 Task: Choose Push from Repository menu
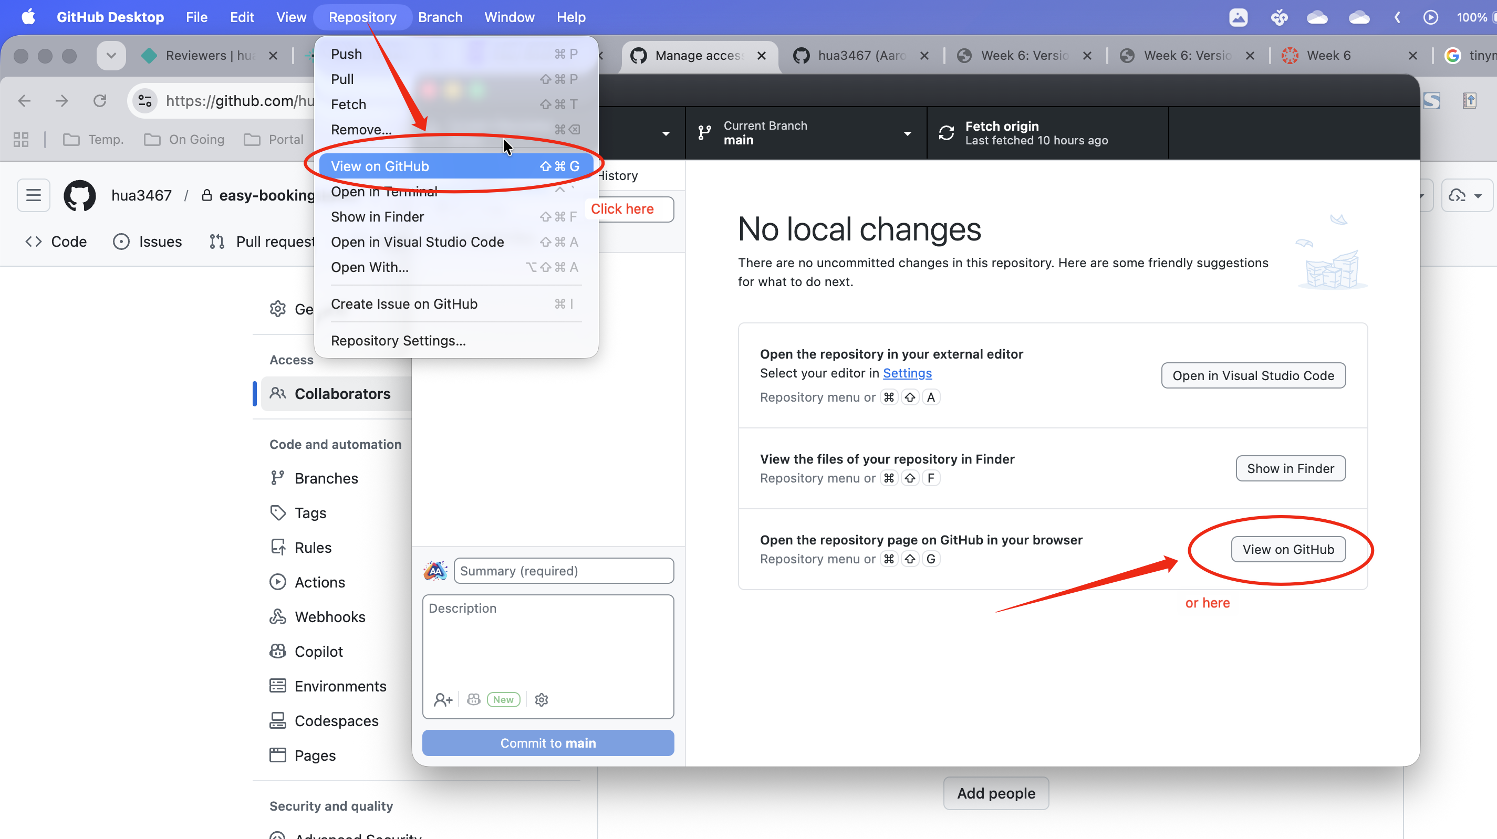click(x=455, y=54)
